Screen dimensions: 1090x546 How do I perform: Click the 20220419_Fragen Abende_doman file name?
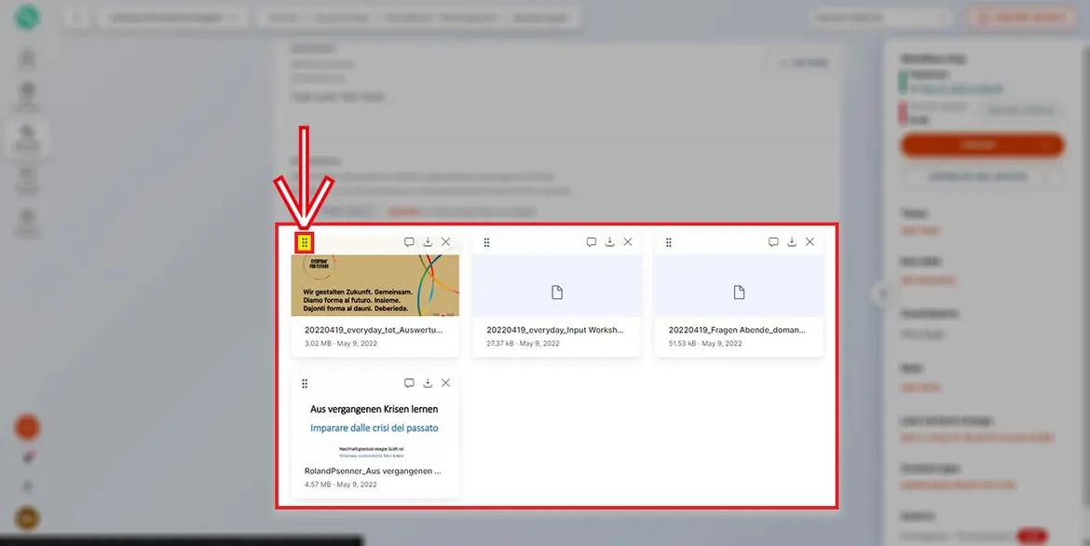pos(737,330)
